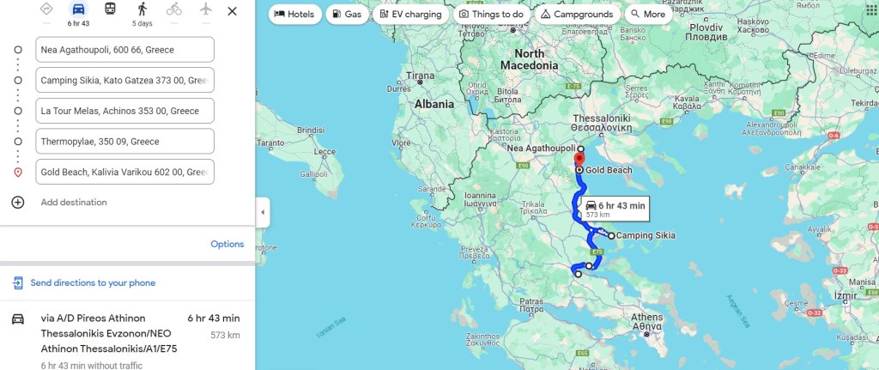Filter map by EV charging
This screenshot has width=879, height=370.
411,14
